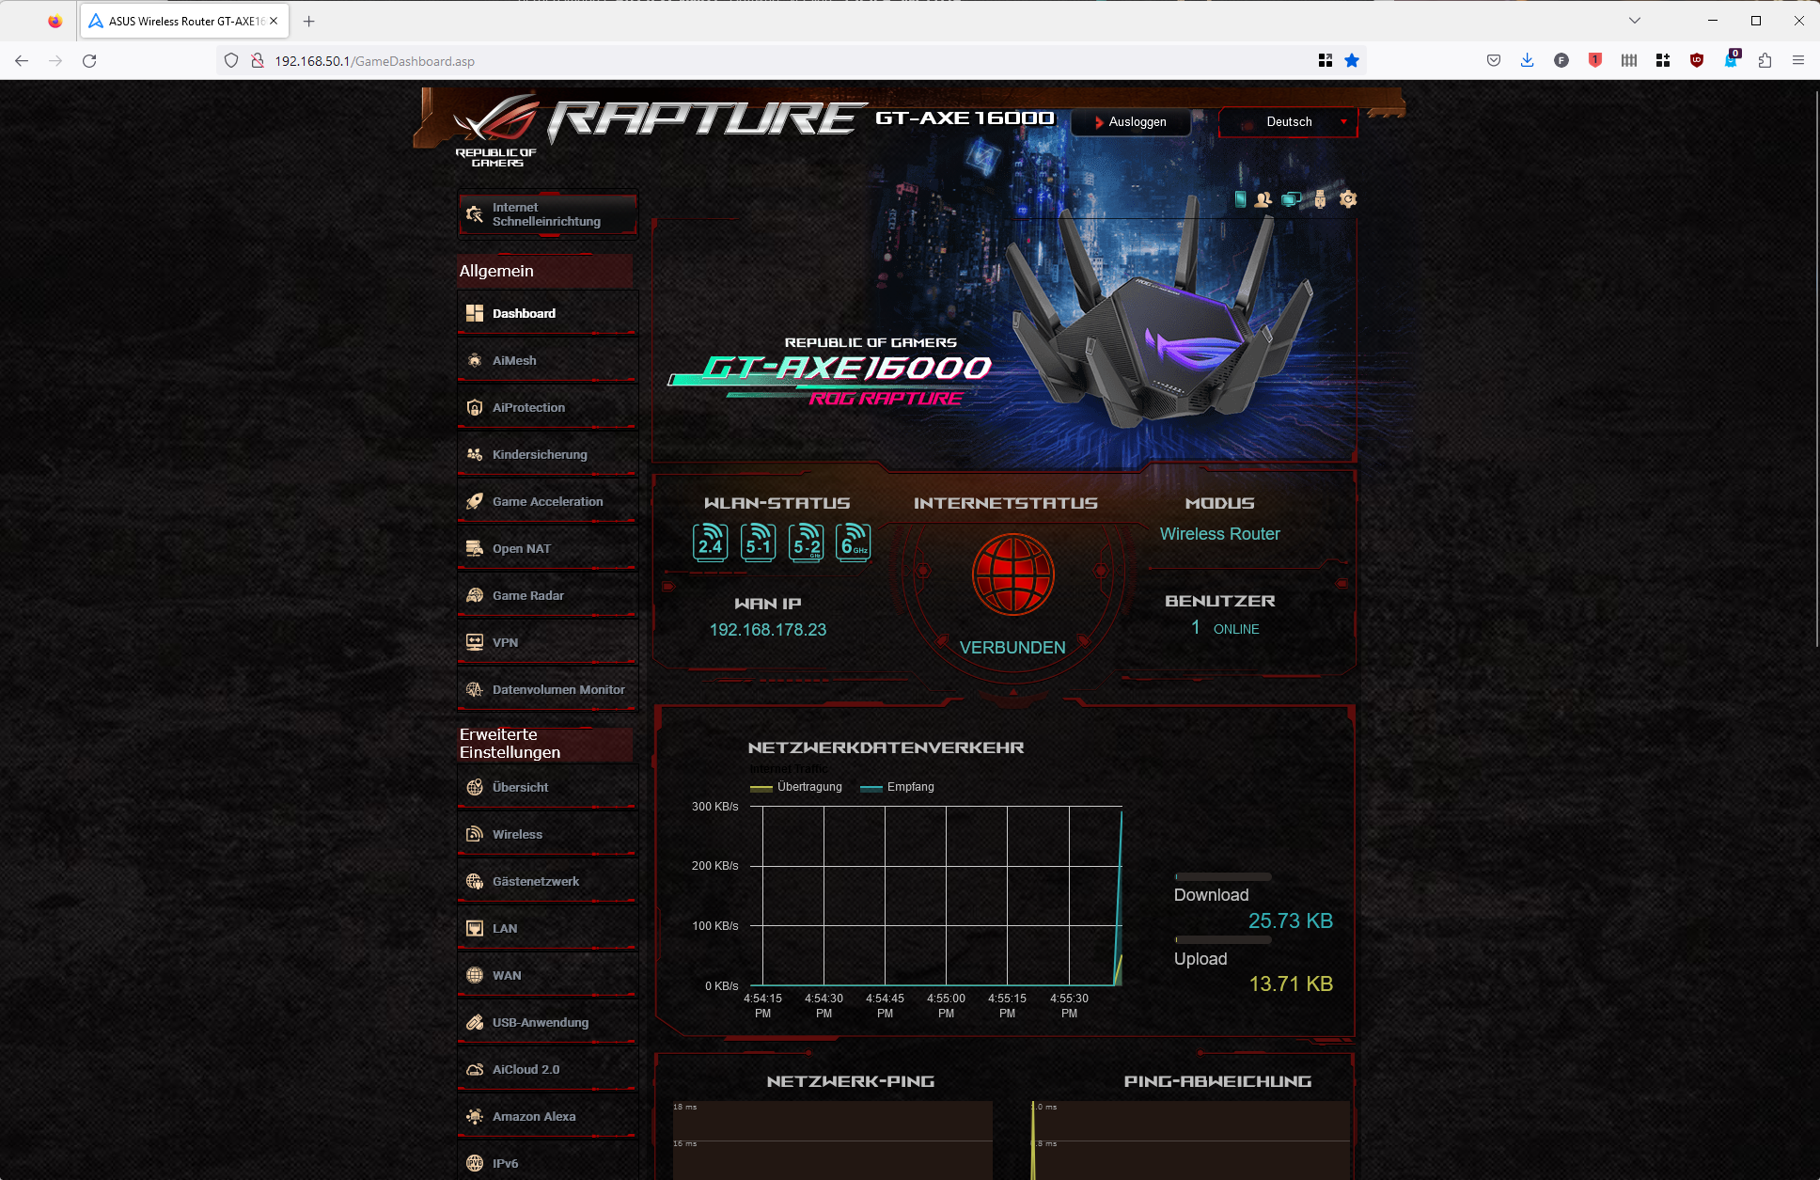Click the USB status icon
This screenshot has height=1180, width=1820.
coord(1320,199)
